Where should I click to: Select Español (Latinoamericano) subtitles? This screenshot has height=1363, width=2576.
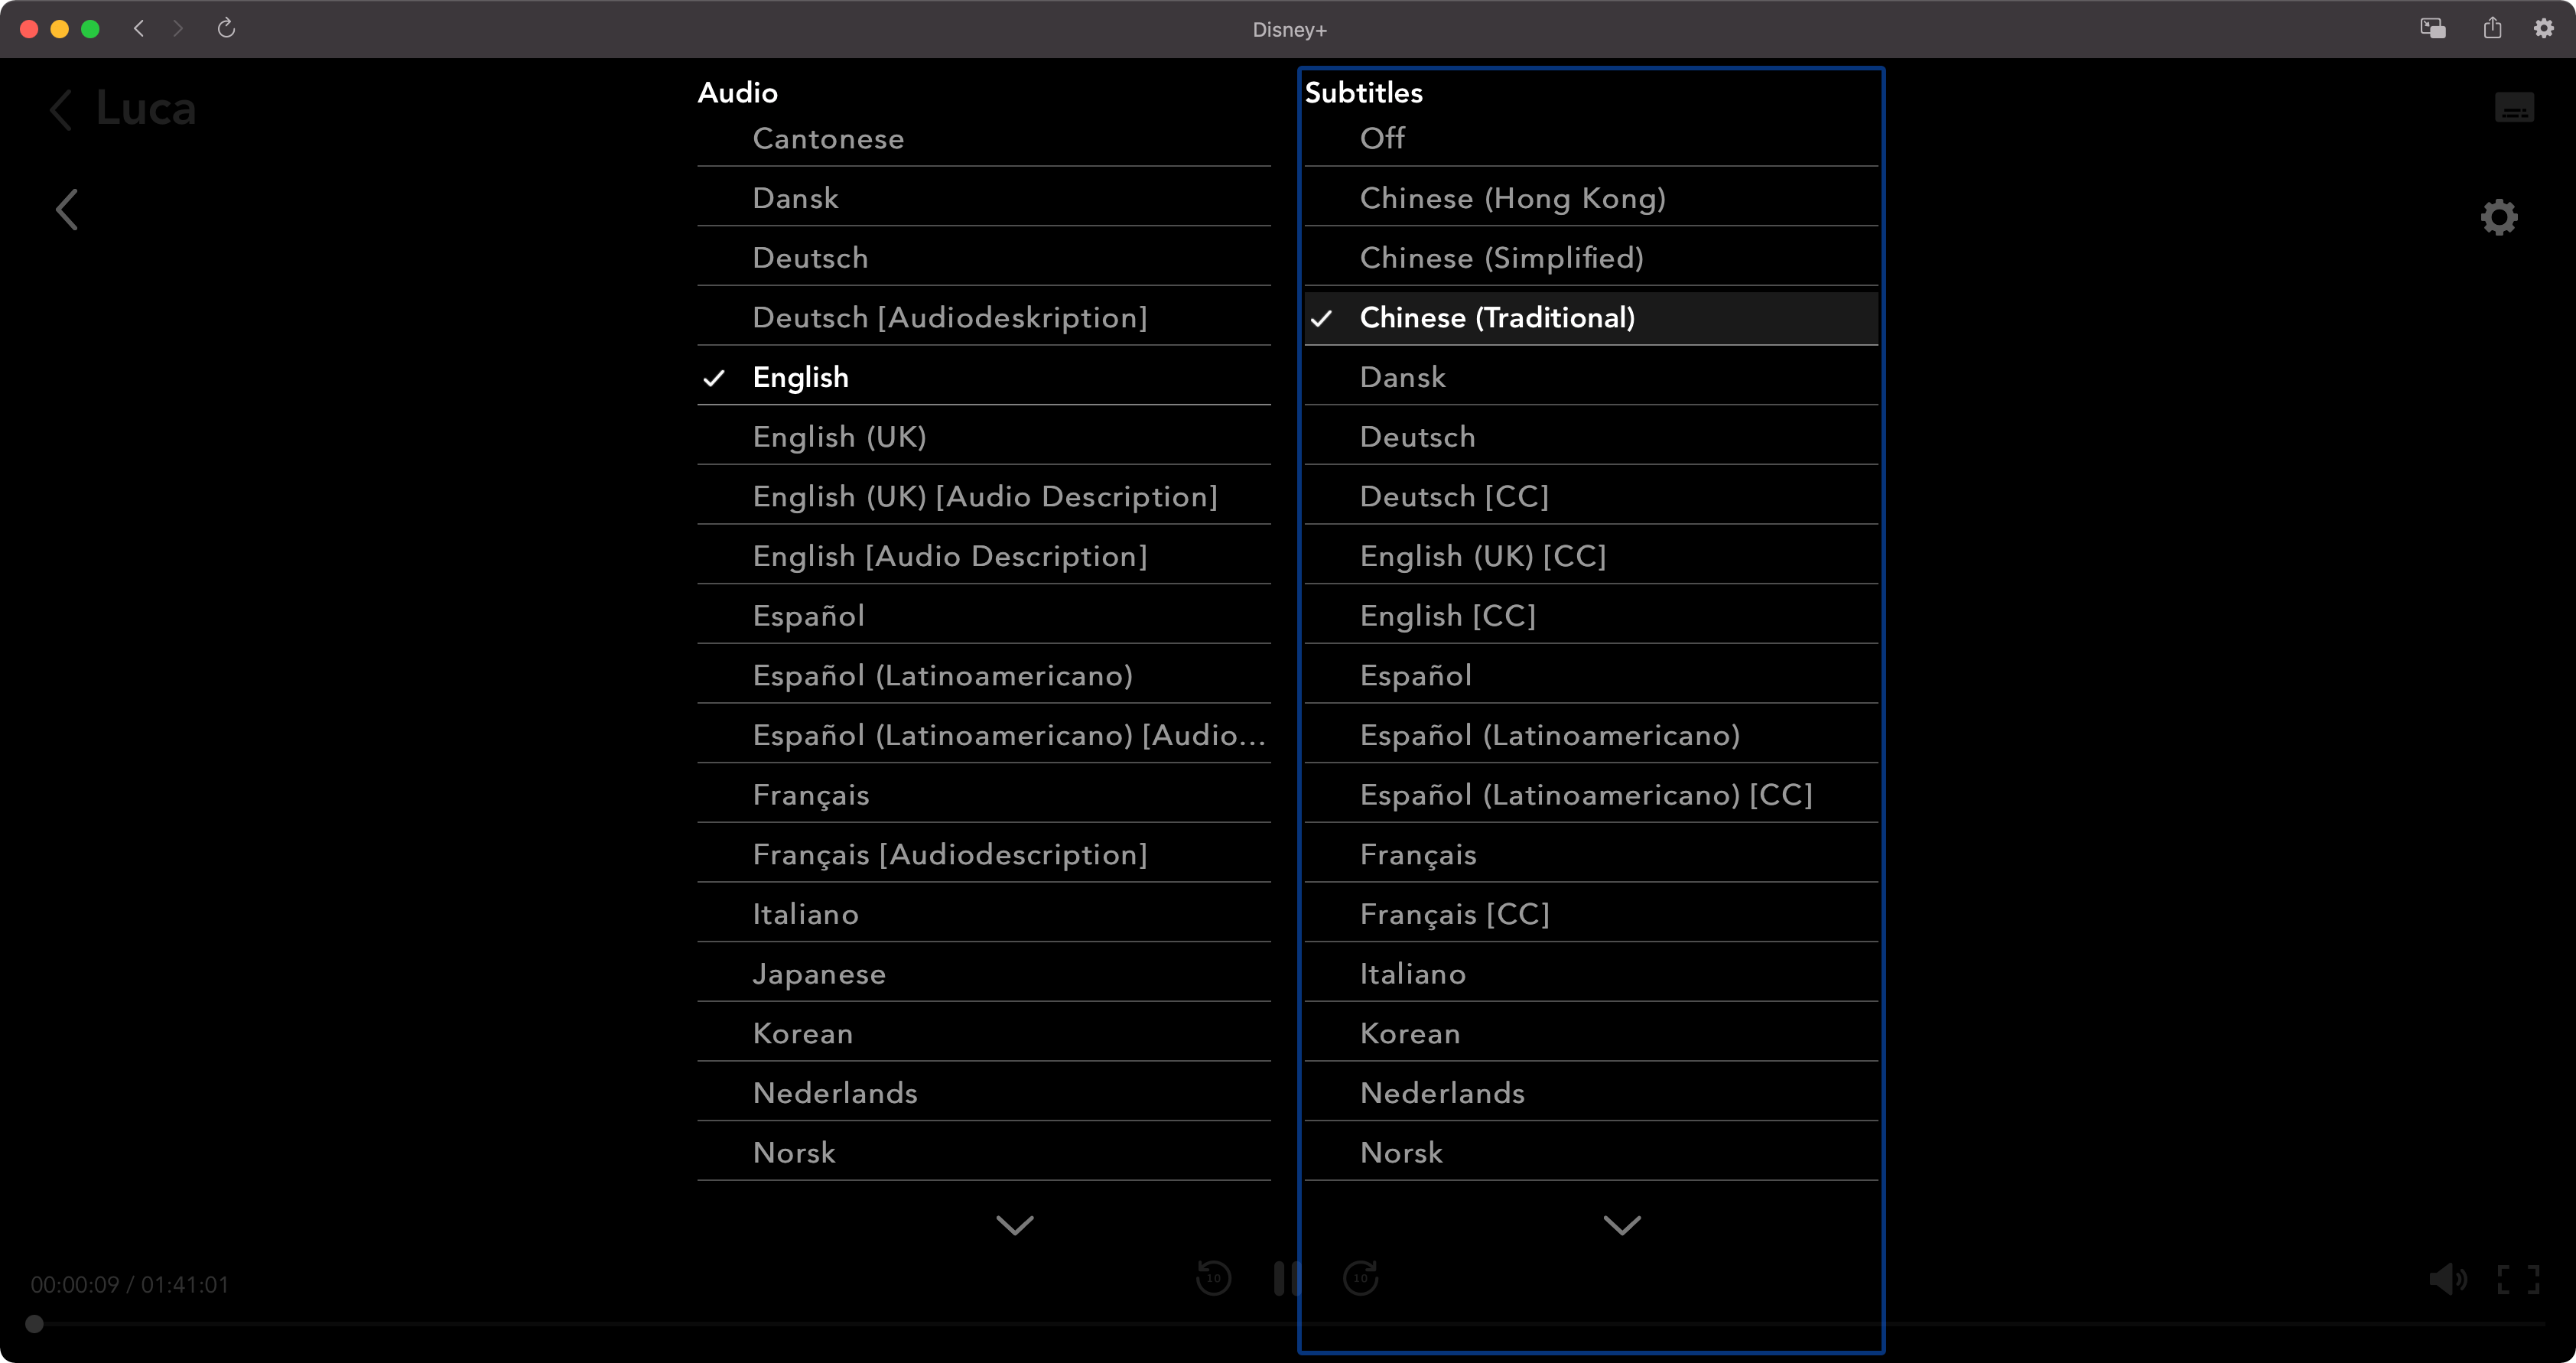pyautogui.click(x=1590, y=735)
